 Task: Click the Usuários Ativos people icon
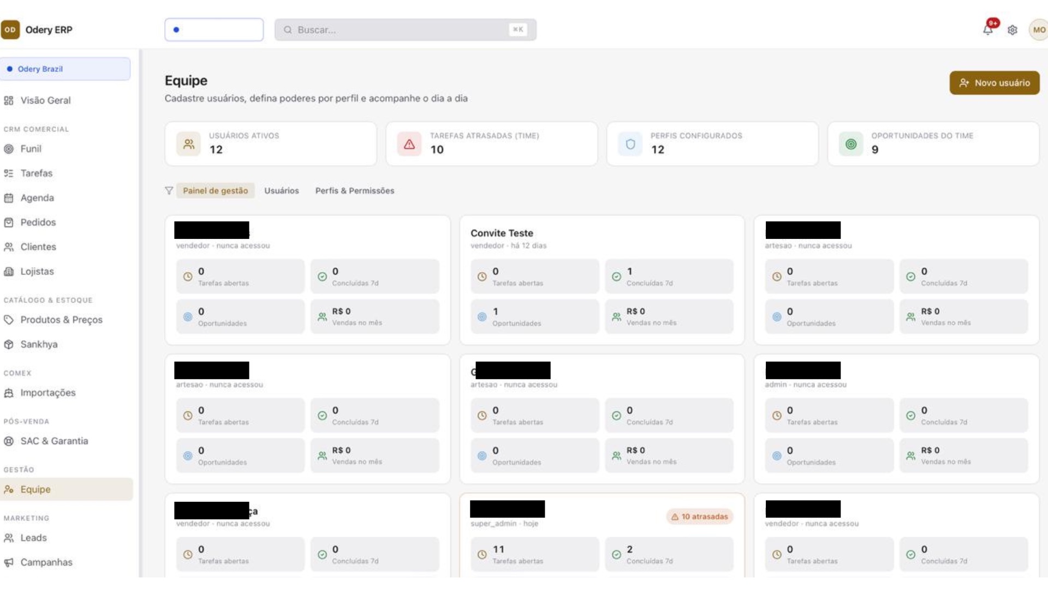[x=188, y=144]
